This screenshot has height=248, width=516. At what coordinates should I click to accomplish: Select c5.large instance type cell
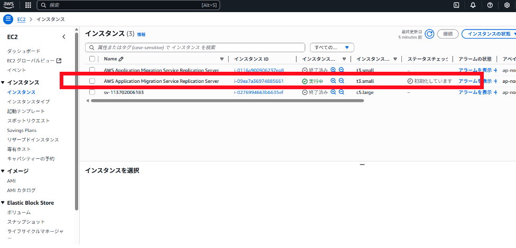point(365,92)
